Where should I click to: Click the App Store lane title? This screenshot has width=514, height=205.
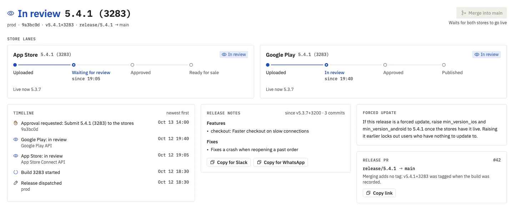point(25,55)
